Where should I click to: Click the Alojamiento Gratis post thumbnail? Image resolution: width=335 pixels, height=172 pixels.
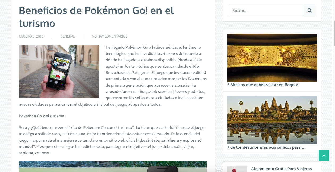[237, 169]
